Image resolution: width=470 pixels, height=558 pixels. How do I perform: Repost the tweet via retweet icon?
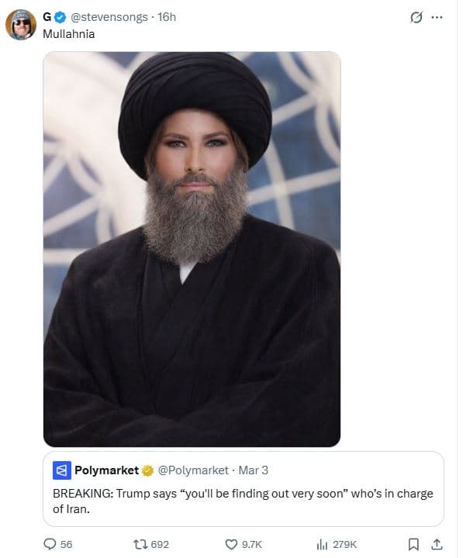140,544
